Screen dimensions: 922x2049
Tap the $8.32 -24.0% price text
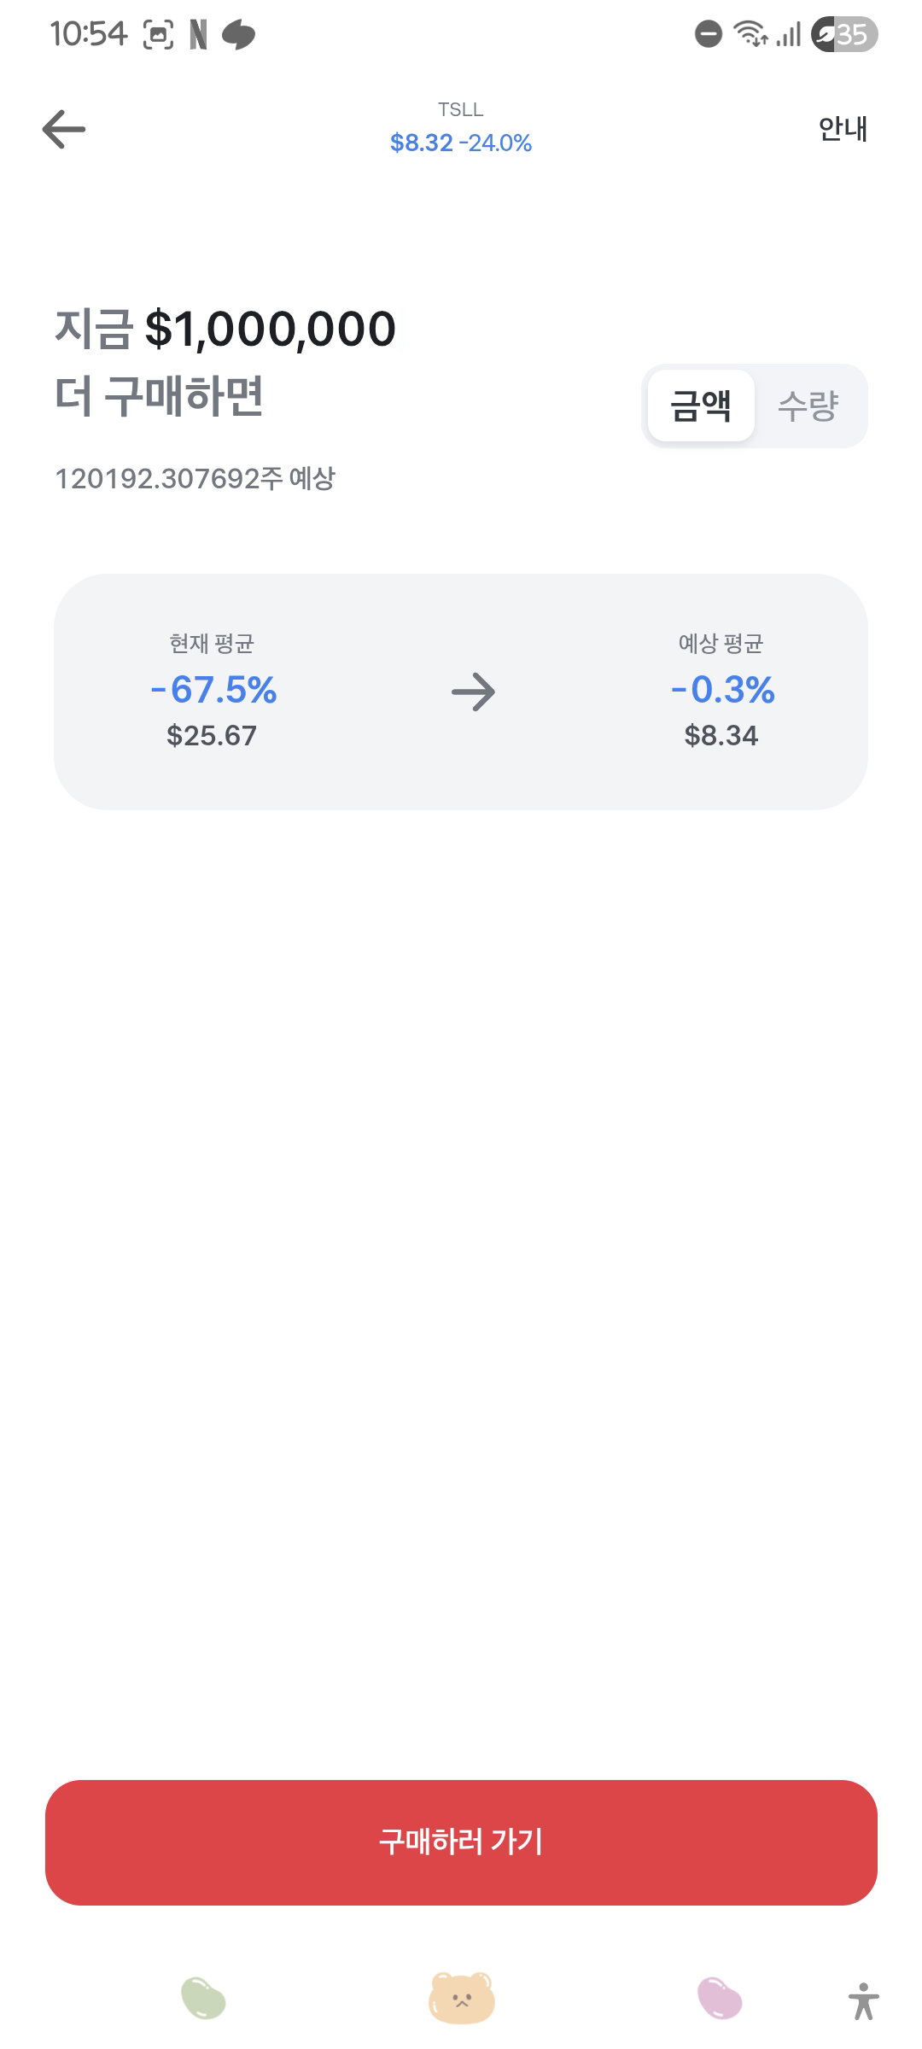461,143
